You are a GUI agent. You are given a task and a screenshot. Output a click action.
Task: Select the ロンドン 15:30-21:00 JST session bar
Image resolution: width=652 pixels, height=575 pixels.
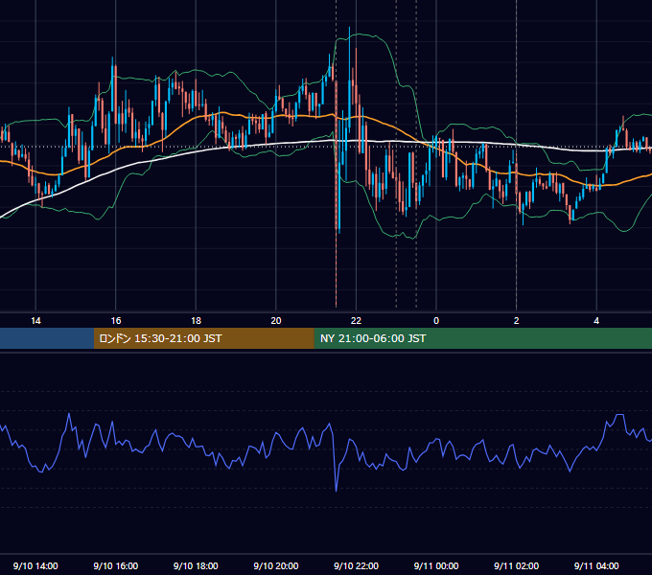(203, 338)
